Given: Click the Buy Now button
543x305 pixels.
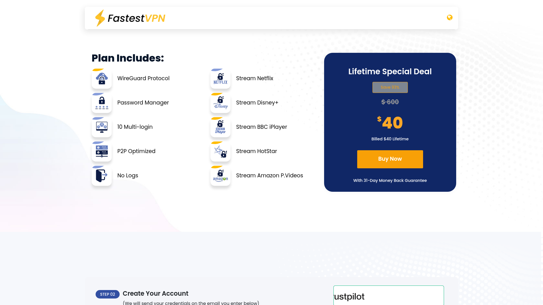Looking at the screenshot, I should [390, 159].
